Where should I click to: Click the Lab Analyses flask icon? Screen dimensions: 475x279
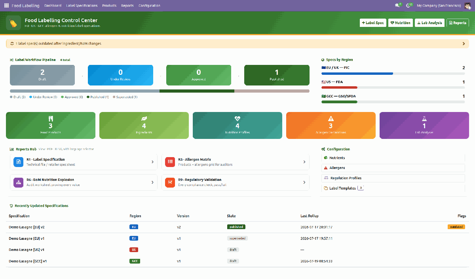(x=424, y=118)
